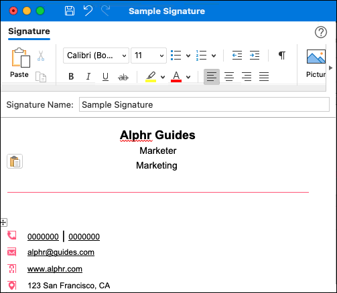
Task: Apply the yellow highlight color
Action: tap(151, 77)
